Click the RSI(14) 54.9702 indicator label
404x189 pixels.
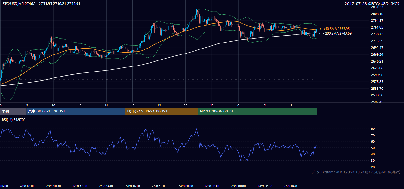[x=14, y=120]
